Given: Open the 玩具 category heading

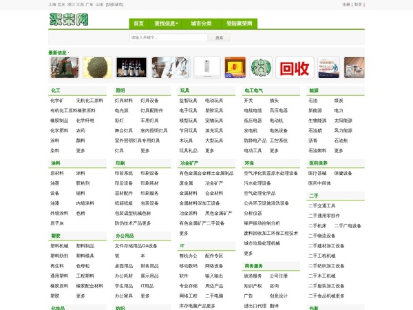Looking at the screenshot, I should coord(184,90).
